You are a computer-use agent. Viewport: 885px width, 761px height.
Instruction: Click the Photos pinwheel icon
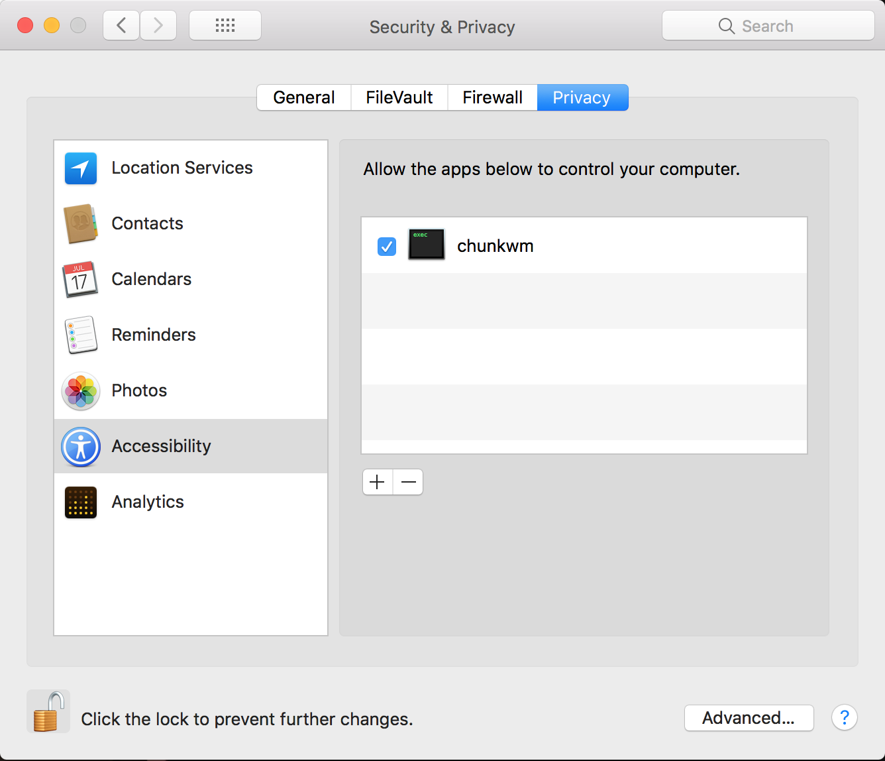click(81, 390)
